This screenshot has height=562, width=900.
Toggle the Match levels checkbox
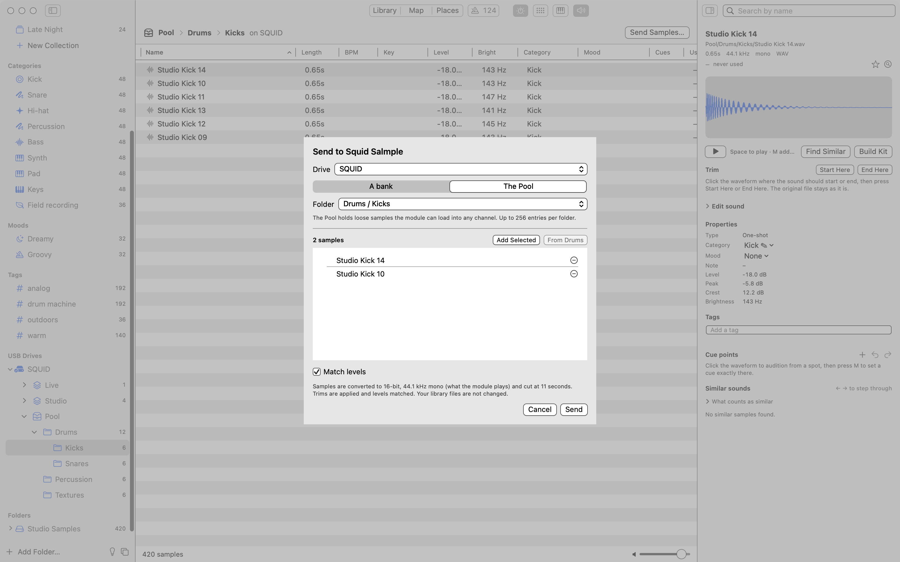coord(316,372)
